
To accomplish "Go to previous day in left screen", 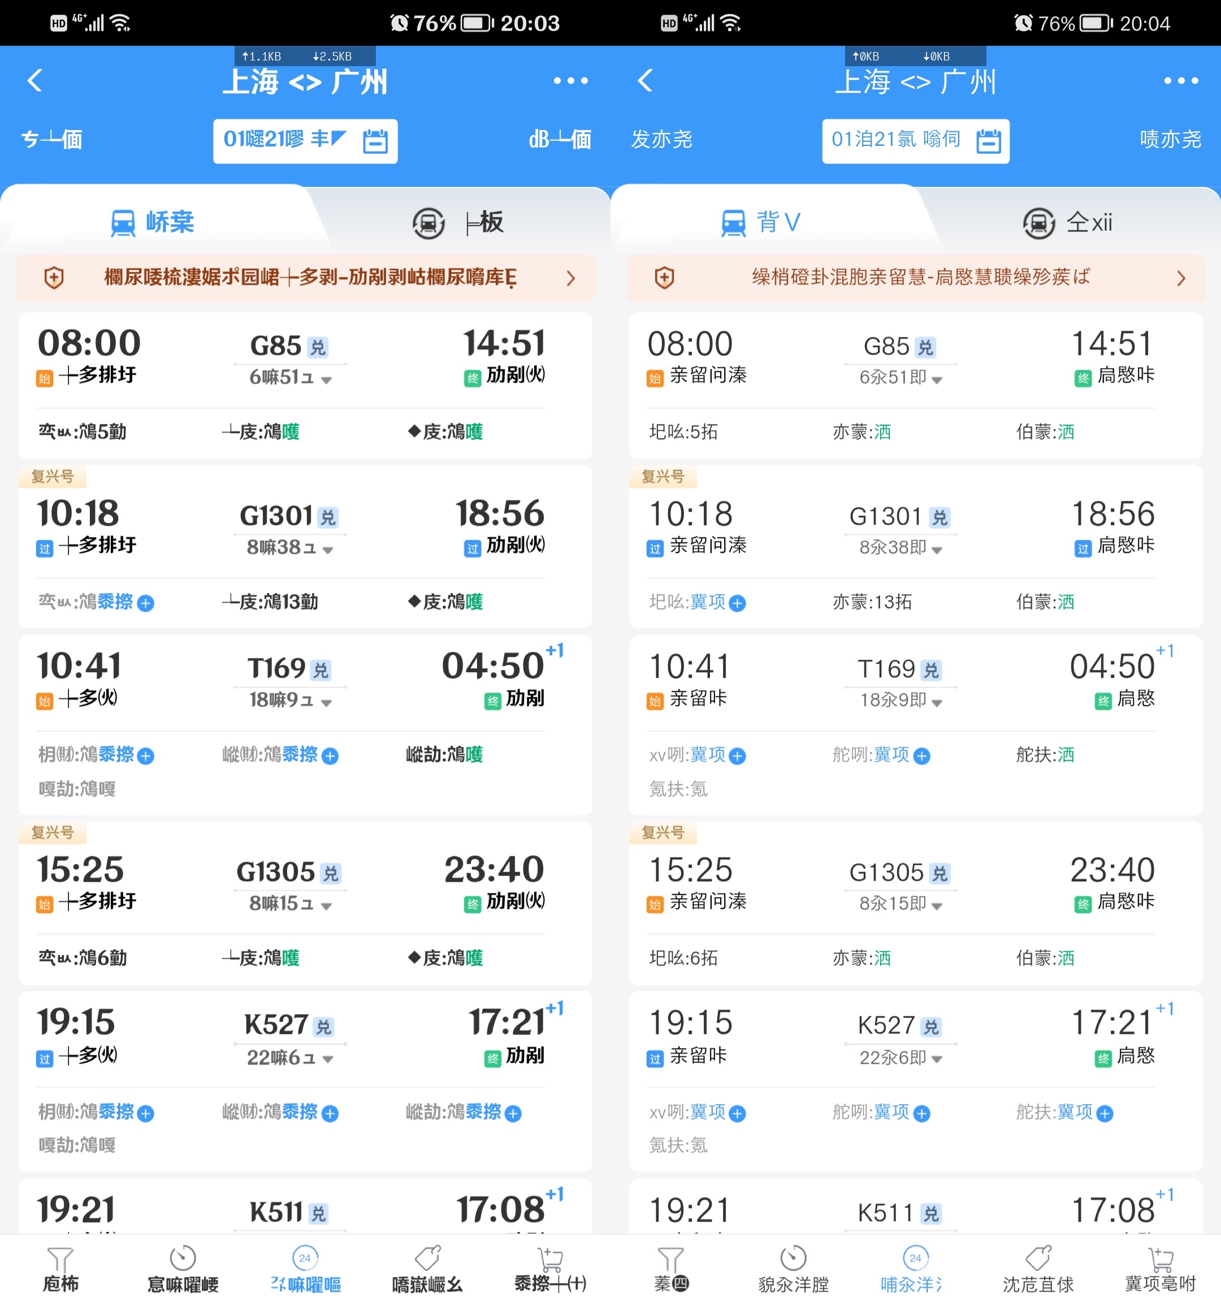I will coord(51,140).
